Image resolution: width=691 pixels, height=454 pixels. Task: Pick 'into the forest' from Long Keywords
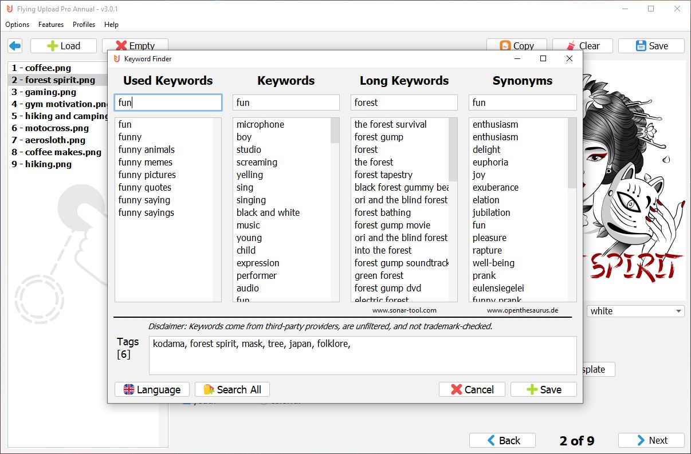coord(383,250)
